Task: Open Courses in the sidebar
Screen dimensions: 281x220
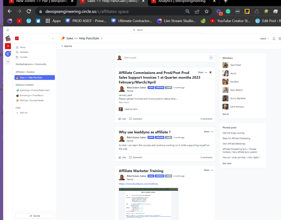Action: [x=21, y=57]
